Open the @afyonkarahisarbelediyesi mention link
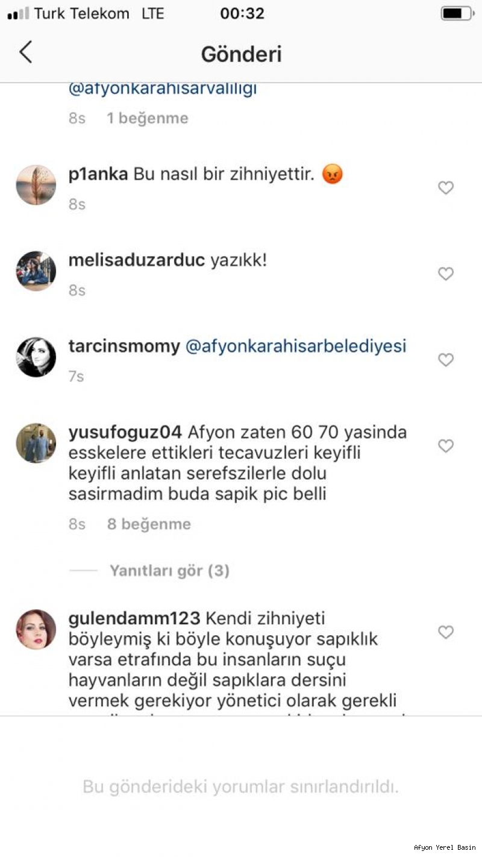 point(296,347)
